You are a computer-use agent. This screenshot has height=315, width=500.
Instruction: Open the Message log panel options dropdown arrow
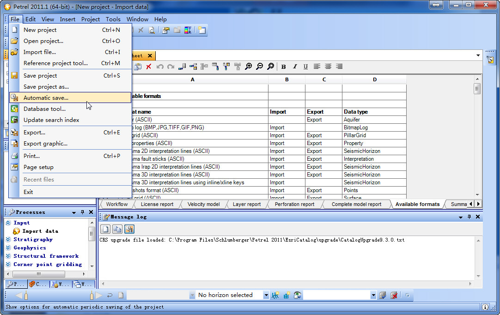460,217
